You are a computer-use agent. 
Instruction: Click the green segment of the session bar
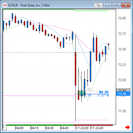[x=40, y=125]
